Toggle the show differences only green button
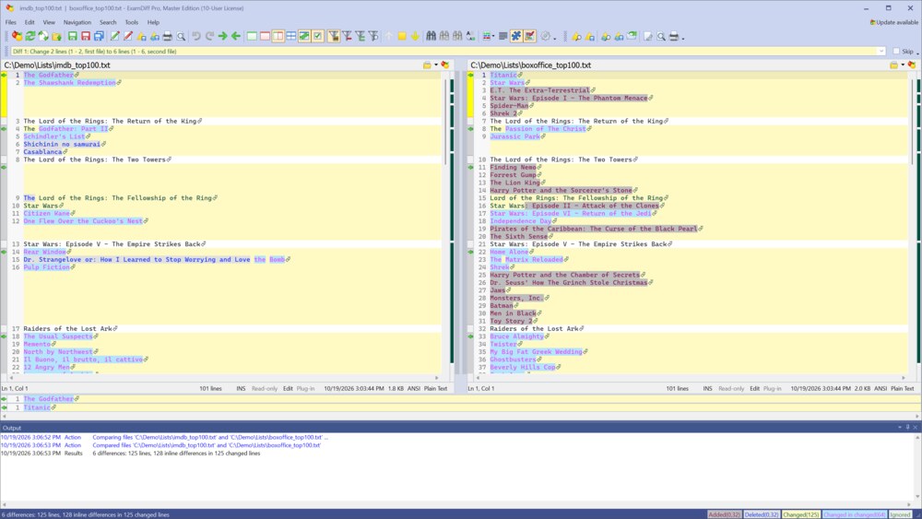Image resolution: width=922 pixels, height=519 pixels. click(304, 37)
